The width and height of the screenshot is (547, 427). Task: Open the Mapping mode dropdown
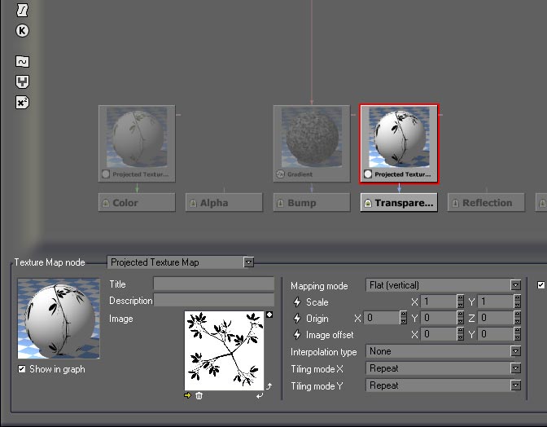(x=515, y=286)
